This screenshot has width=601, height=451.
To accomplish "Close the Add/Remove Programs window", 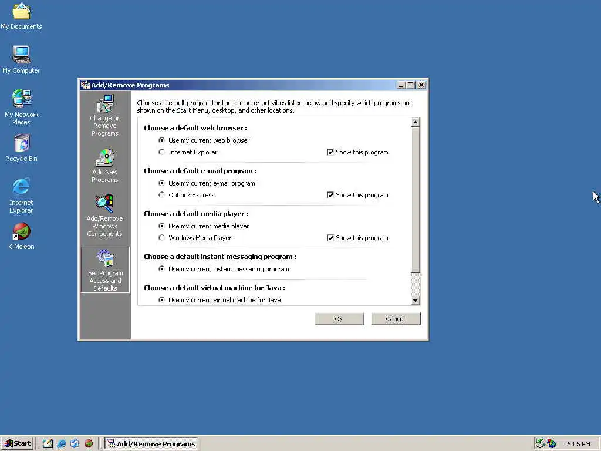I will (x=421, y=85).
